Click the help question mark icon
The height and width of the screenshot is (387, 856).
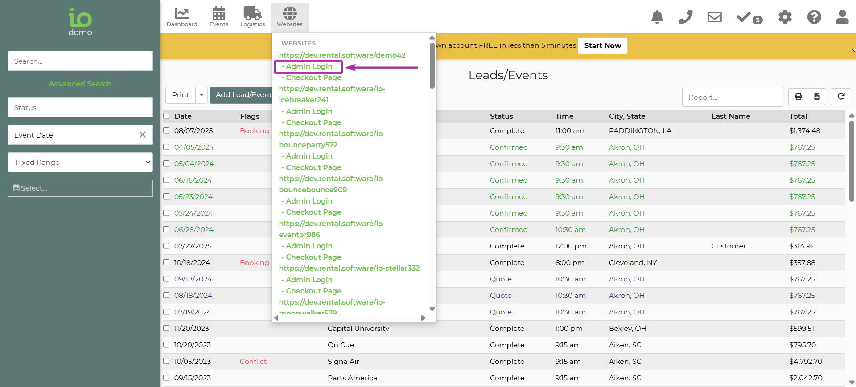tap(814, 17)
